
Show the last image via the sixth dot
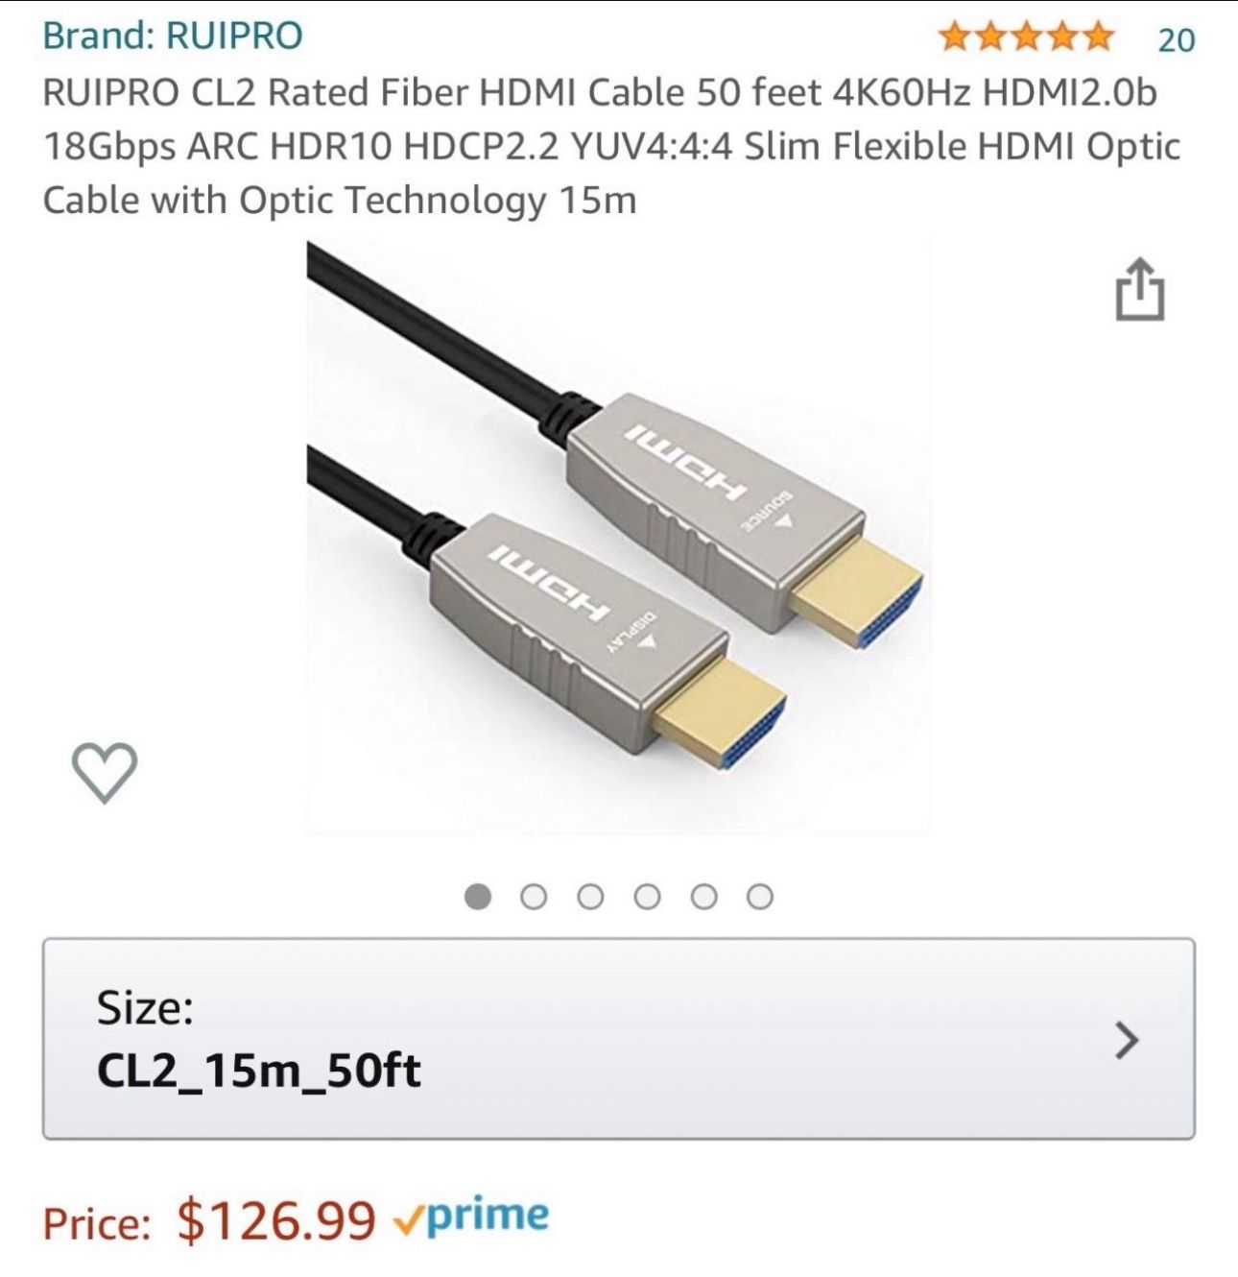point(759,897)
